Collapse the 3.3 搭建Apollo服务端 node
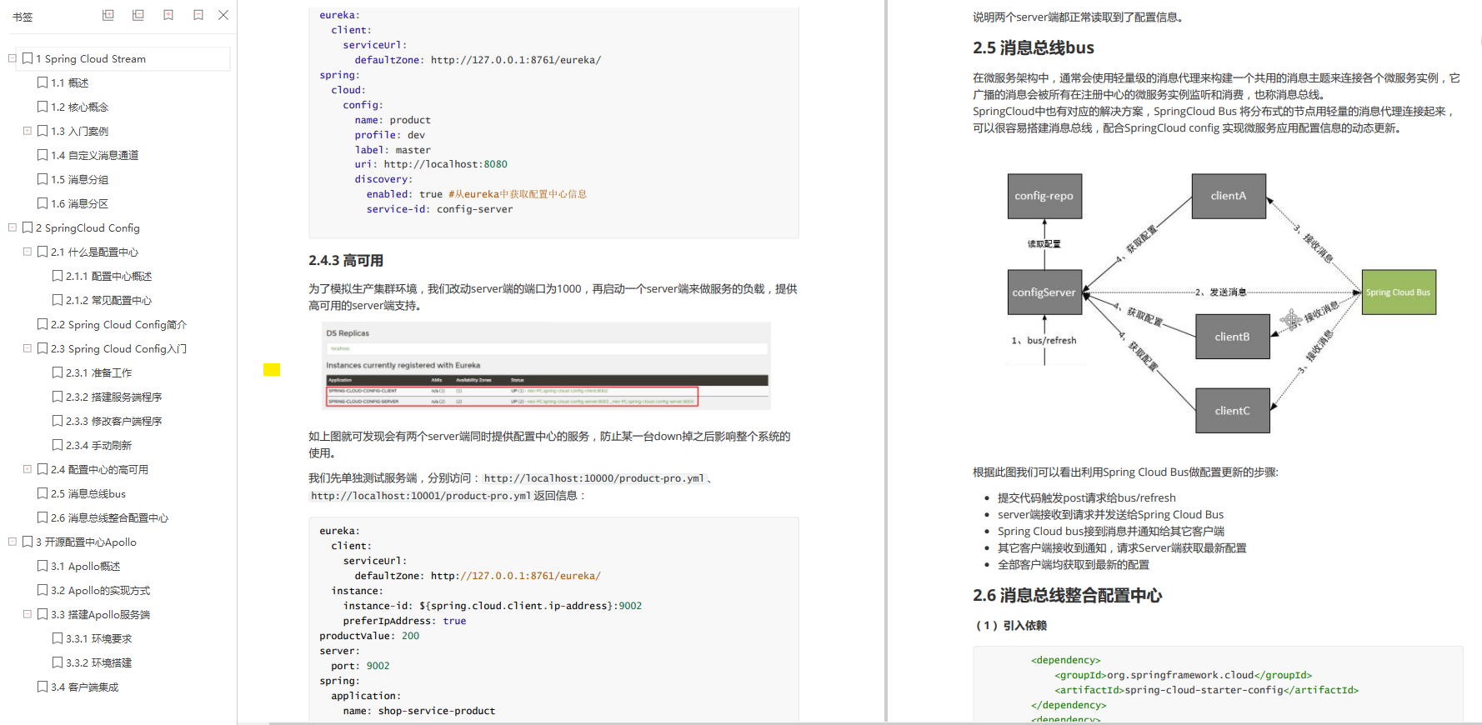1482x725 pixels. click(x=28, y=614)
